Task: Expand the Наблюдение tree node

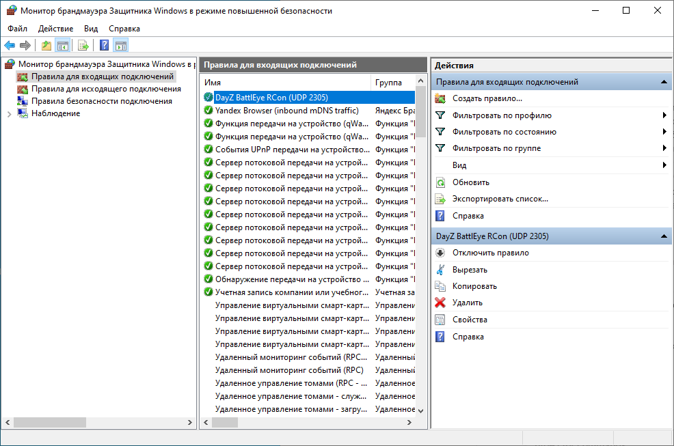Action: pos(9,114)
